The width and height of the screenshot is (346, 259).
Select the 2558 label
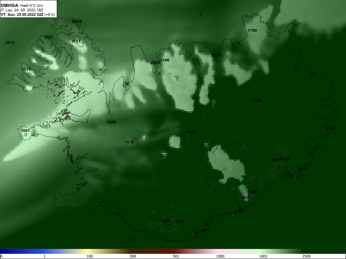point(217,55)
